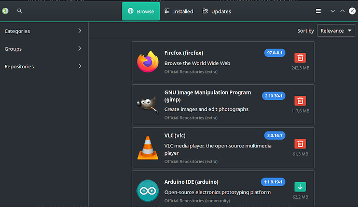358x207 pixels.
Task: Switch to the Browse tab
Action: pyautogui.click(x=141, y=11)
